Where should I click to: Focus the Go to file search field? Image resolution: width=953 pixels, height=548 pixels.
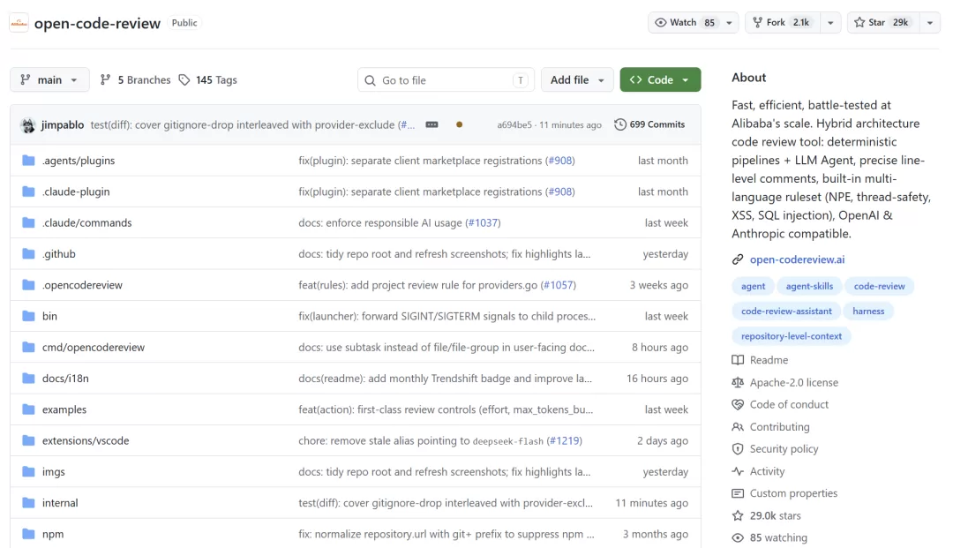pyautogui.click(x=446, y=79)
